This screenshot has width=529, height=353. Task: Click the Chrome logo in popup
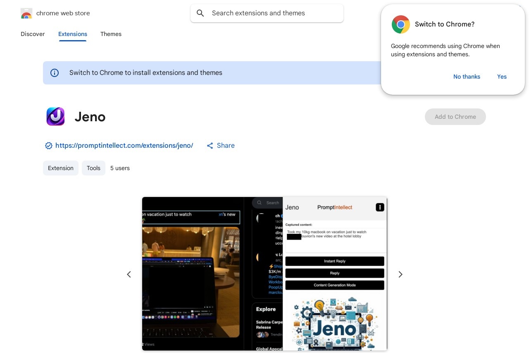pyautogui.click(x=401, y=24)
